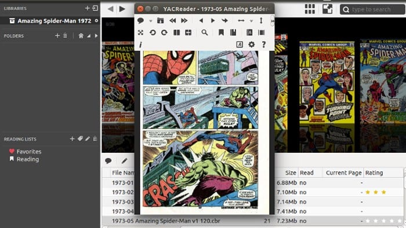This screenshot has width=406, height=228.
Task: Open the dictionary icon in YACReader toolbar
Action: (249, 32)
